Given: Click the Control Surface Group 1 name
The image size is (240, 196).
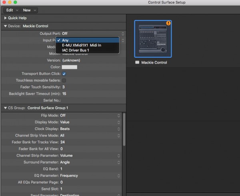Looking at the screenshot, I should click(48, 108).
